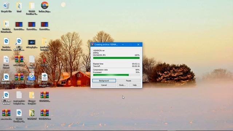Select the blank Blogger template document icon
The height and width of the screenshot is (131, 233).
(x=44, y=79)
